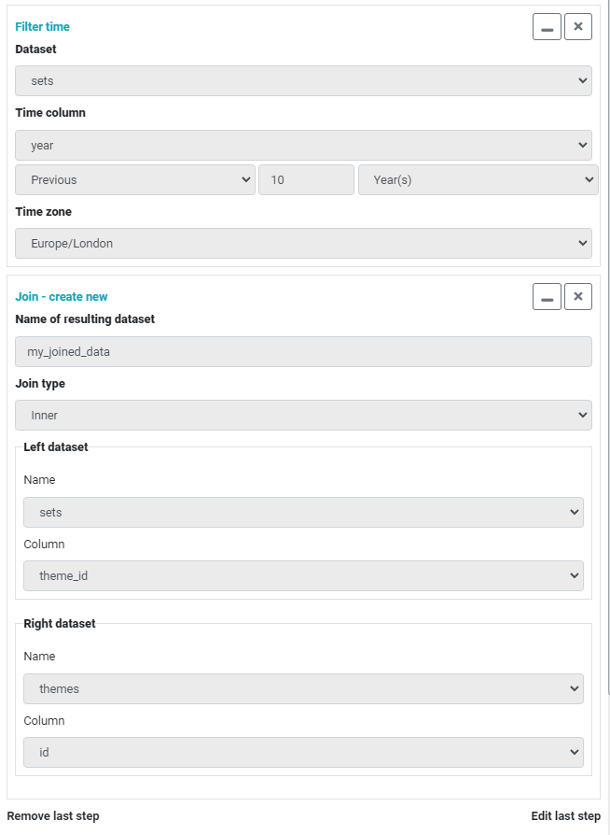This screenshot has width=610, height=835.
Task: Open Right dataset Name dropdown themes
Action: coord(303,689)
